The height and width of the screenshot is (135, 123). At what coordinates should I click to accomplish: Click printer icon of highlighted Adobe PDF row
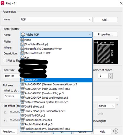(x=23, y=80)
